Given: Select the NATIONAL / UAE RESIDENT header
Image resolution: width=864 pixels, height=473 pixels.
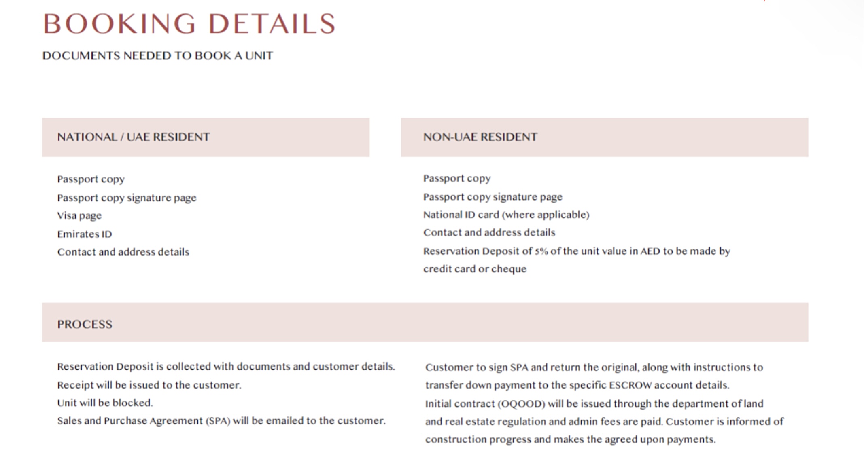Looking at the screenshot, I should tap(134, 137).
